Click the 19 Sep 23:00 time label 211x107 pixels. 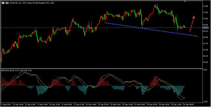(116, 104)
